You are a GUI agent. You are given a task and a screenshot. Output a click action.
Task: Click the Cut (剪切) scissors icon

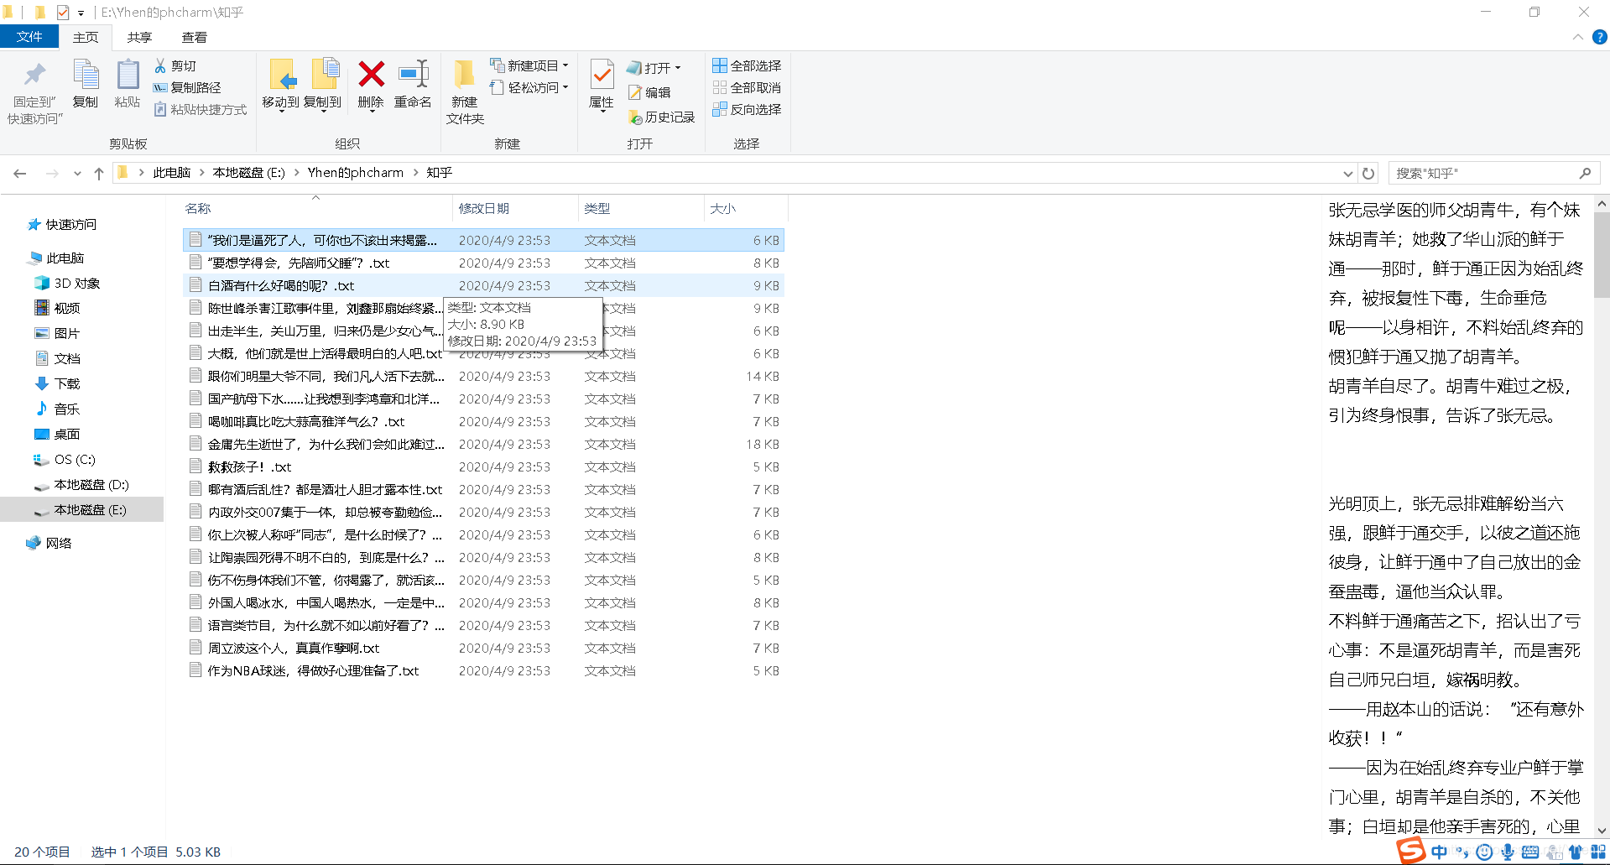click(160, 65)
